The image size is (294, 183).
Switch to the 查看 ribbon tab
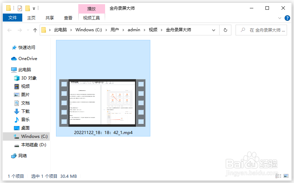point(68,18)
